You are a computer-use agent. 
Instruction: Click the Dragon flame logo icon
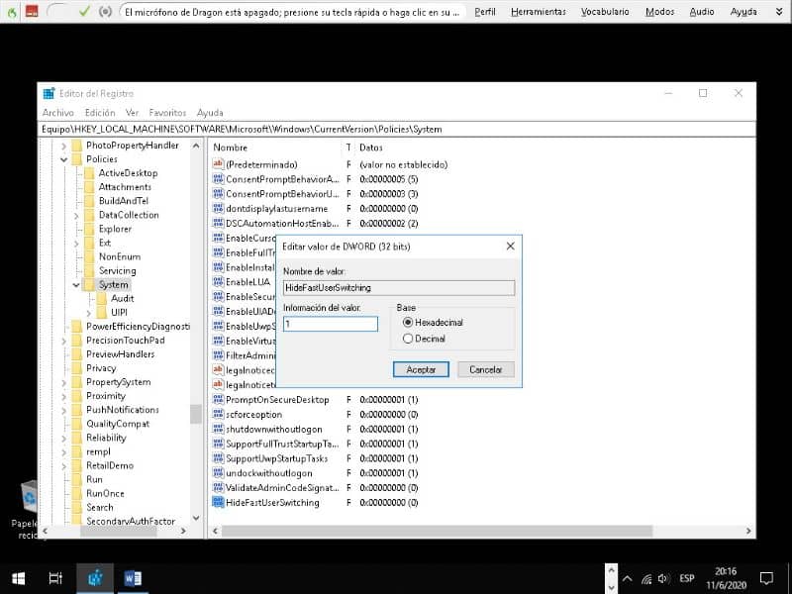(x=12, y=12)
